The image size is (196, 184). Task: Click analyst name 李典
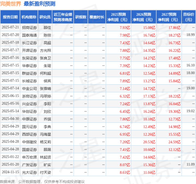tap(47, 127)
